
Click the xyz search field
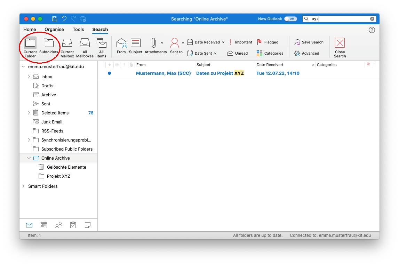339,19
